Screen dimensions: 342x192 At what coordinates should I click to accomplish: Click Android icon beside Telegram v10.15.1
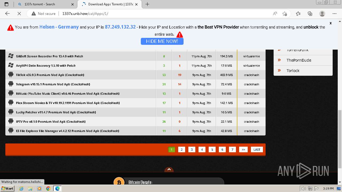pyautogui.click(x=11, y=84)
